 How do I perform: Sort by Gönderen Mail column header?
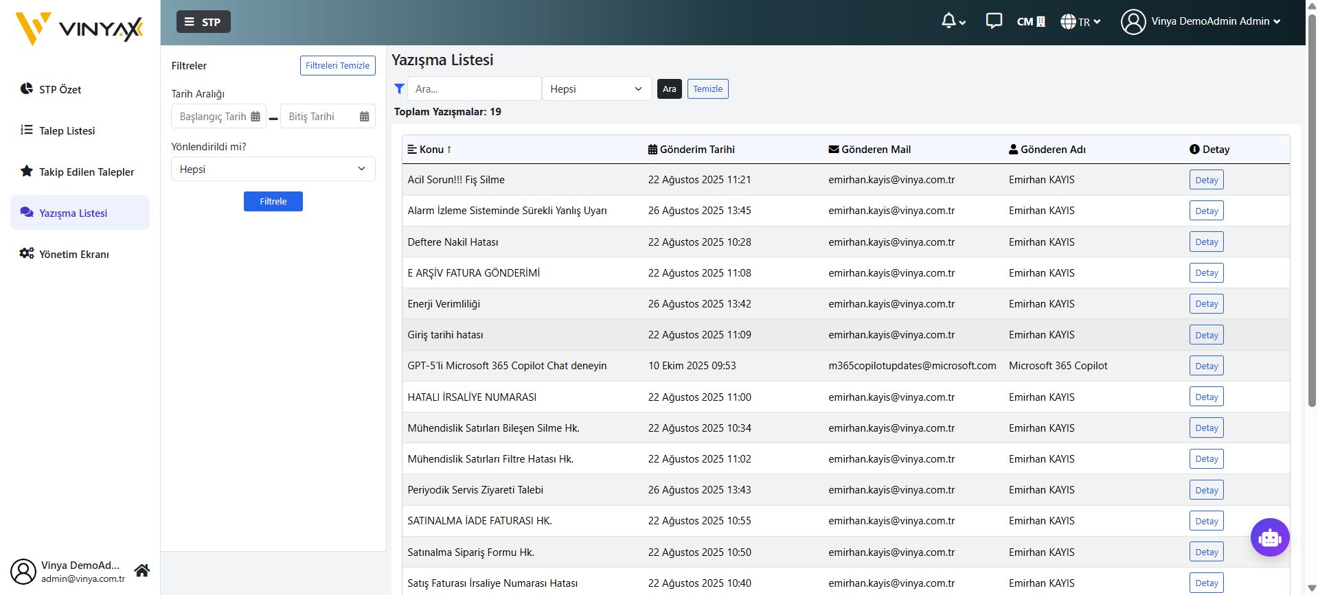tap(870, 150)
